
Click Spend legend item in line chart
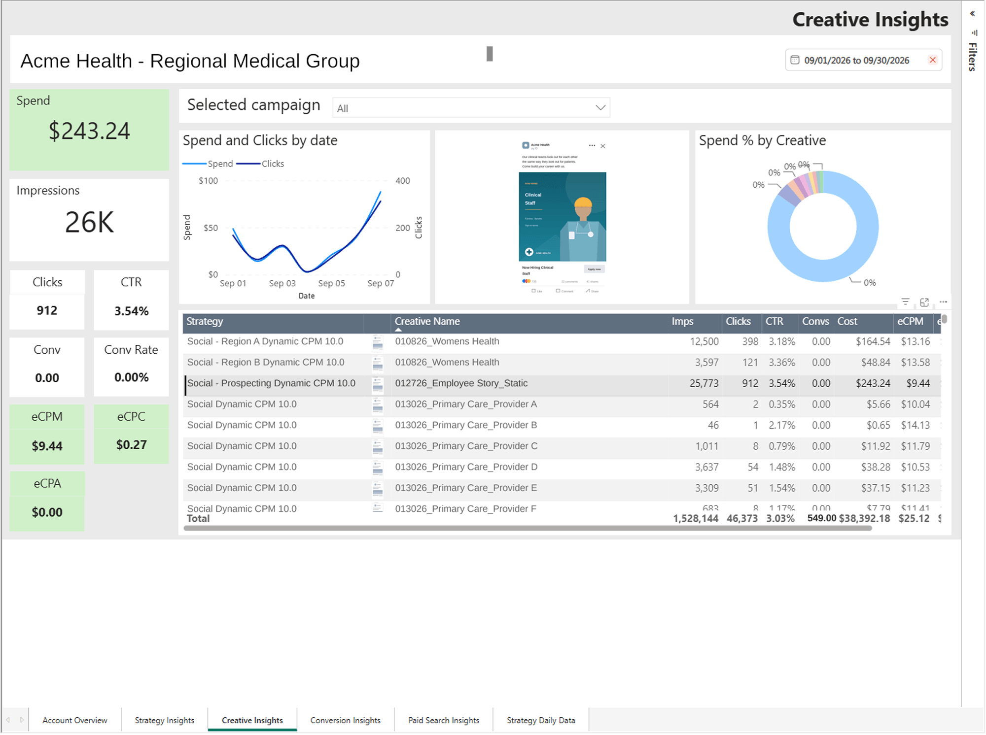[208, 164]
